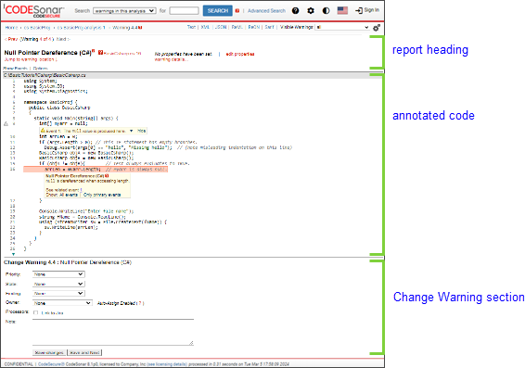
Task: Open the cs-BasicProj breadcrumb link
Action: coord(37,28)
